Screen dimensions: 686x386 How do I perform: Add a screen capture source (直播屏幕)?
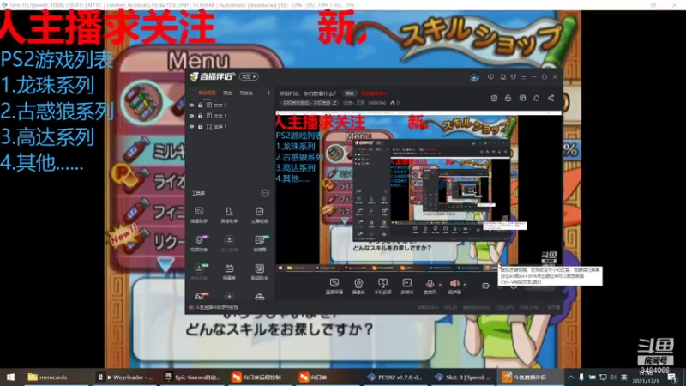pos(334,286)
